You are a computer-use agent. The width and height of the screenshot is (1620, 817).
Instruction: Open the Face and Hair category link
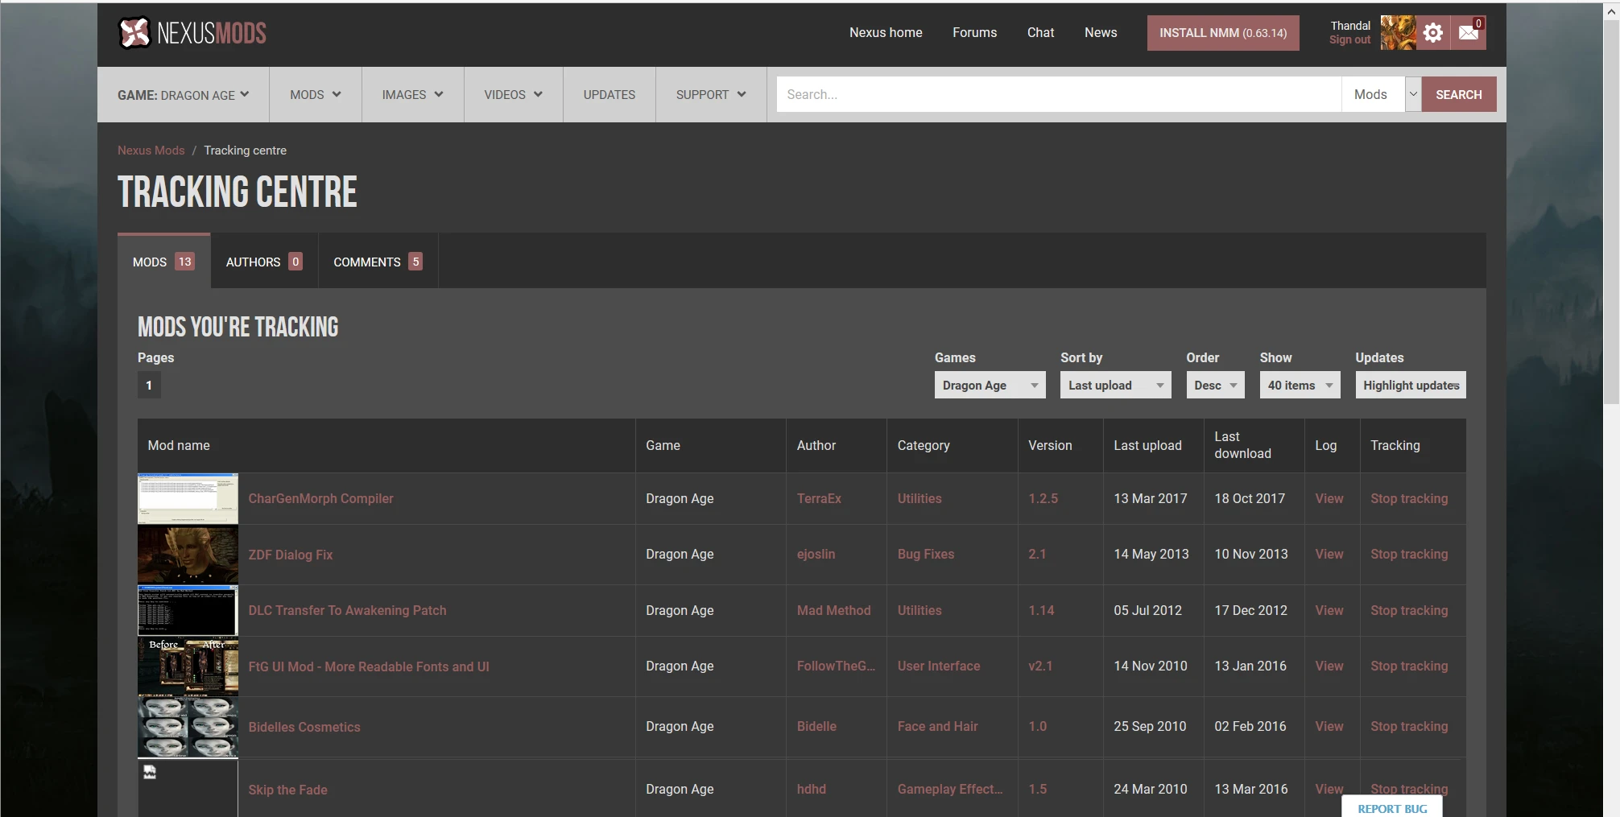[x=937, y=727]
